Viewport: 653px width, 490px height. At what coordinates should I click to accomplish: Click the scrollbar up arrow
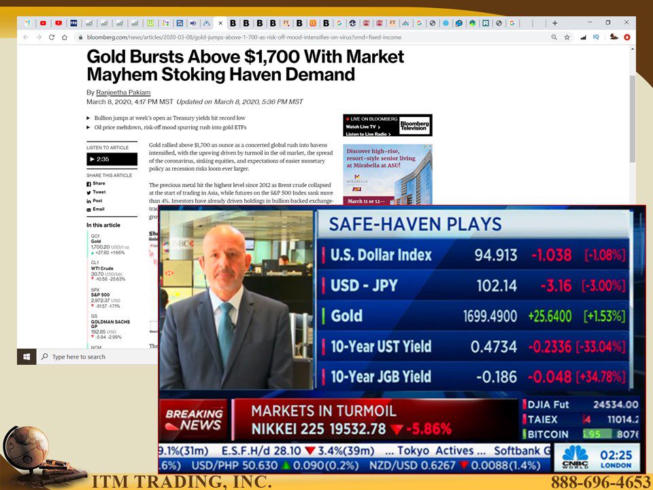click(x=632, y=49)
